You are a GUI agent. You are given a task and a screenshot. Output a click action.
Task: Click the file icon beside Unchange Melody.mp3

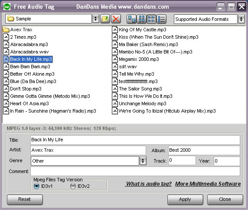pyautogui.click(x=115, y=103)
